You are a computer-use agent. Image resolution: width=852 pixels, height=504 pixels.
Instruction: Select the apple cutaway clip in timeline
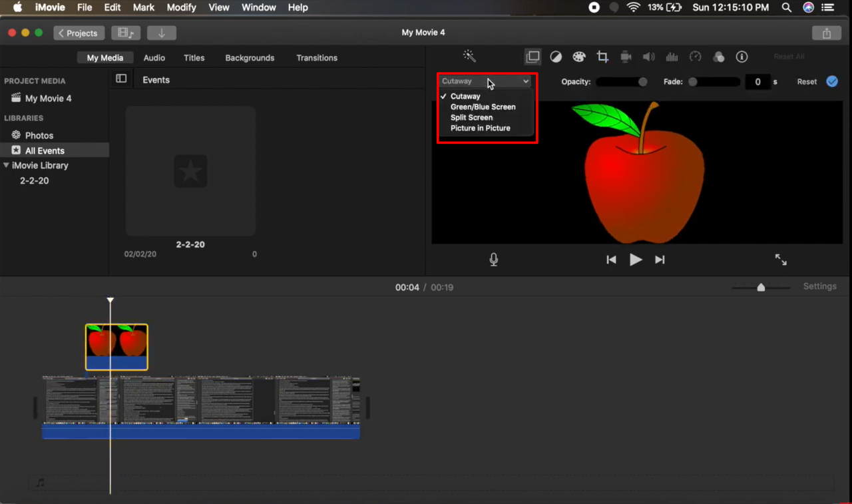coord(116,347)
